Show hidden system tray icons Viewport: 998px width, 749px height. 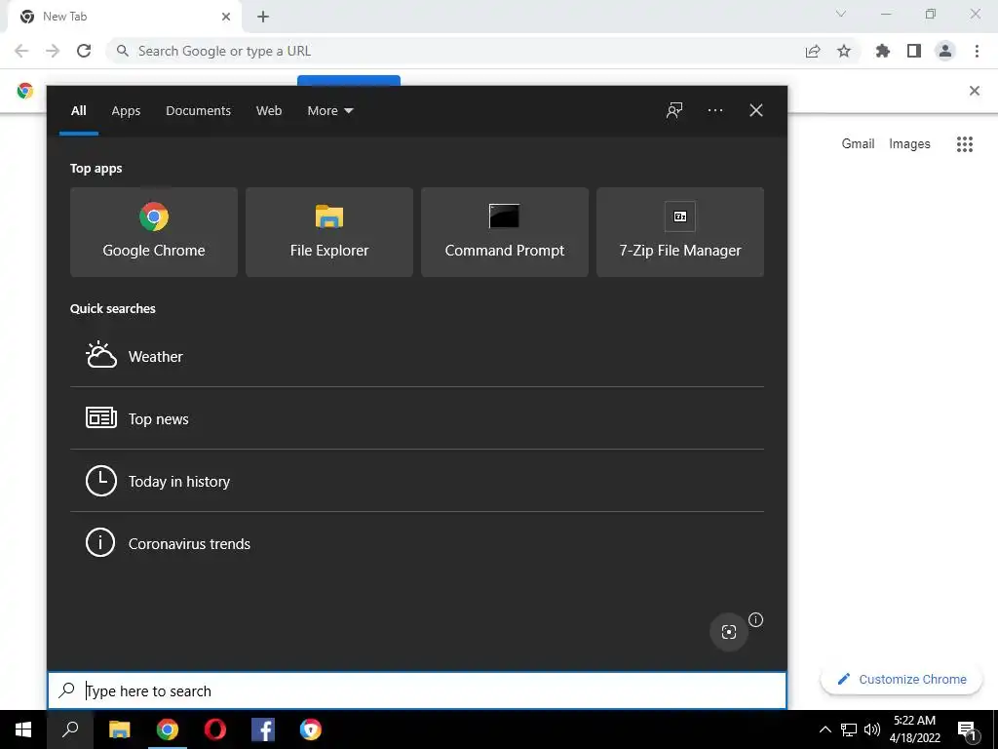pyautogui.click(x=825, y=729)
